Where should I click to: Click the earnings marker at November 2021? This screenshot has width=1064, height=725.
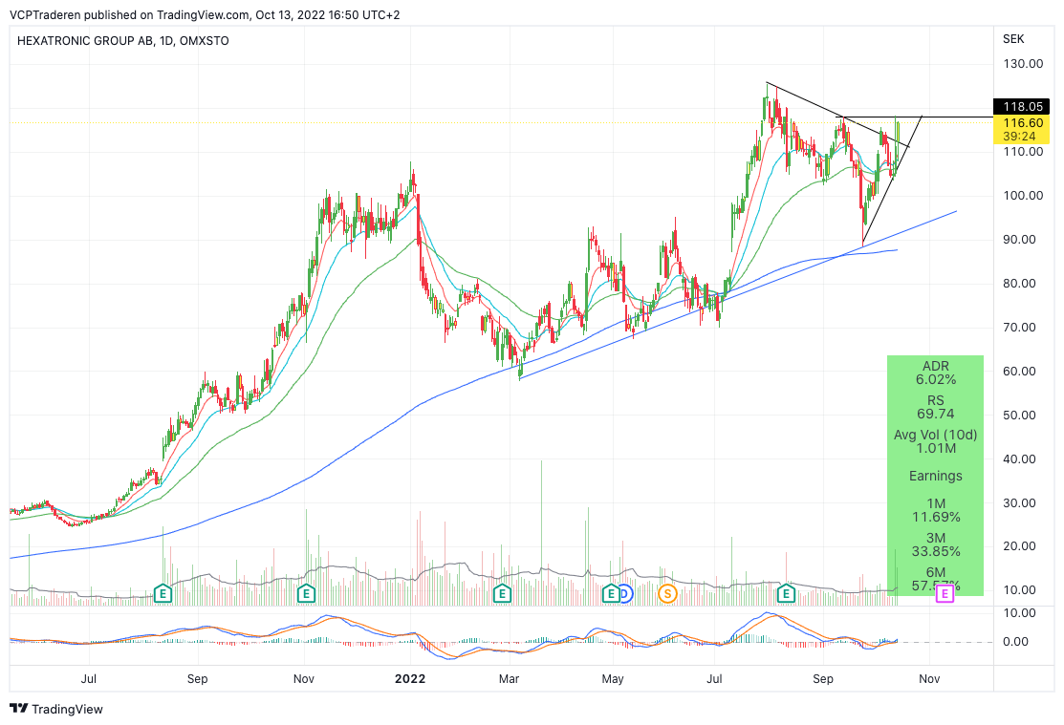(306, 594)
